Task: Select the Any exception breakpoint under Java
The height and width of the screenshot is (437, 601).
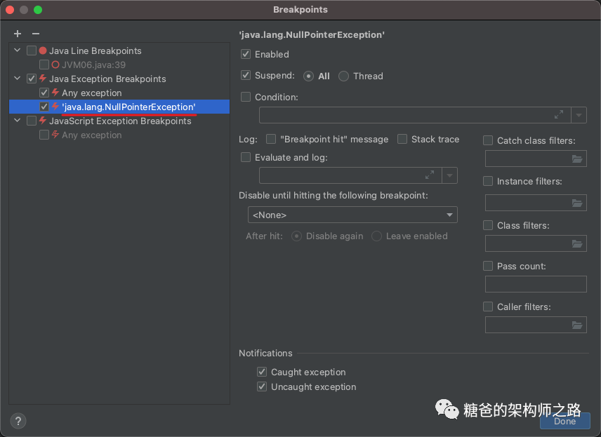Action: click(91, 93)
